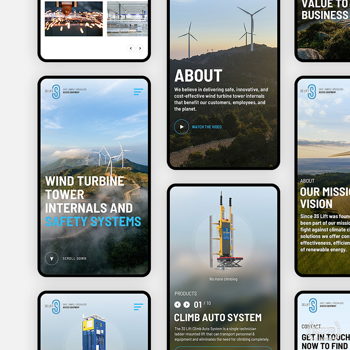Open hamburger menu on wind turbine hero screen

(x=138, y=92)
